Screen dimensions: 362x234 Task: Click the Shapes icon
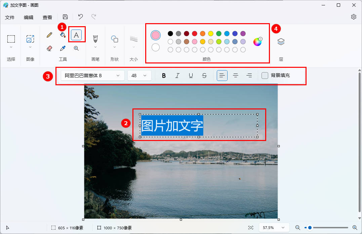(115, 39)
